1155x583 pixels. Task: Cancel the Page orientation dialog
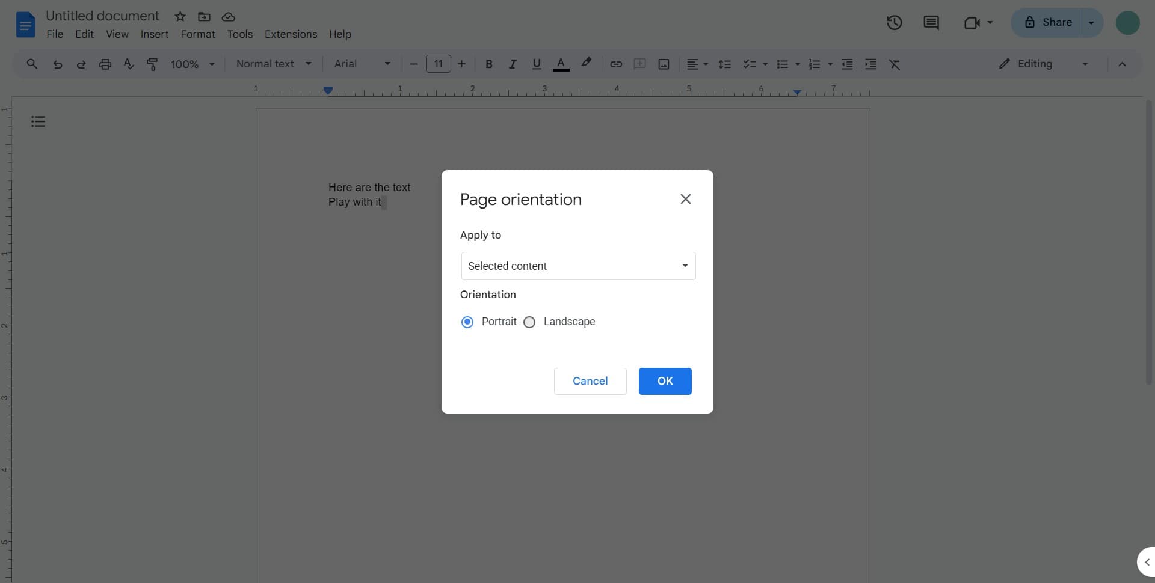tap(590, 381)
